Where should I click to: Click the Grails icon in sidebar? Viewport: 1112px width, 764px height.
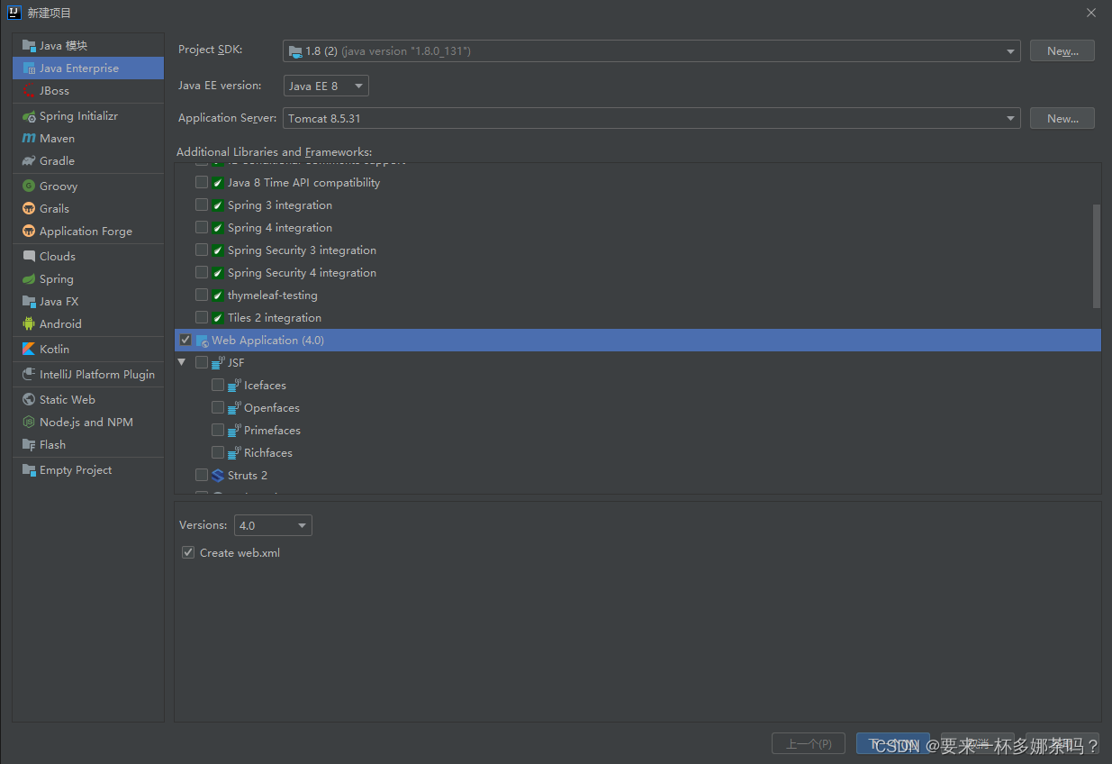[x=29, y=209]
